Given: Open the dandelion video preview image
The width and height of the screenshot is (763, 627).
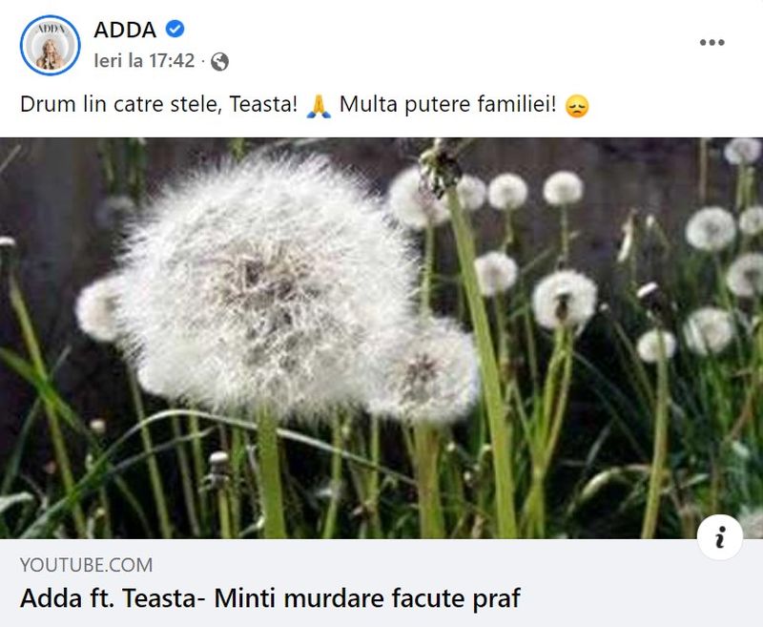Looking at the screenshot, I should point(381,338).
